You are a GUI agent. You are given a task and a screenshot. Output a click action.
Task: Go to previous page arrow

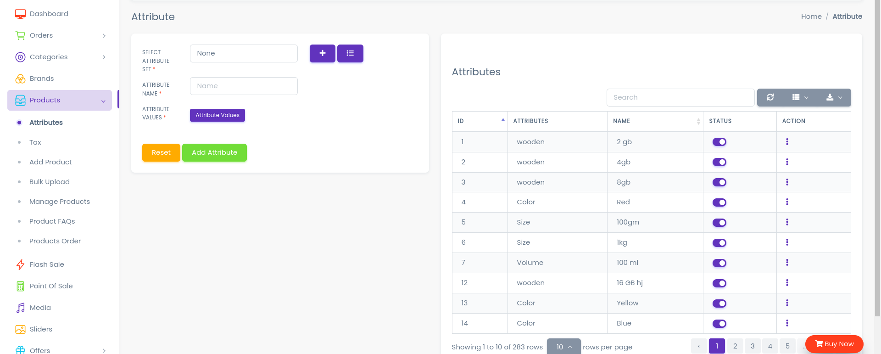point(699,346)
